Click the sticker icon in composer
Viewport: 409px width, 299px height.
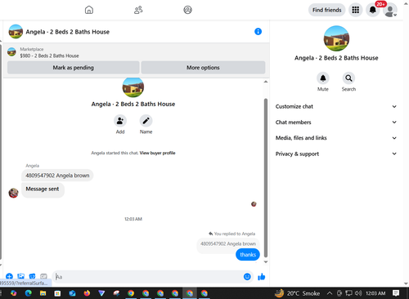(x=32, y=277)
